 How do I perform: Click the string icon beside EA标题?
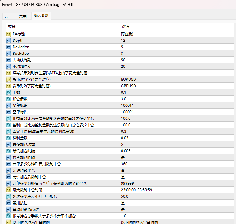click(9, 34)
